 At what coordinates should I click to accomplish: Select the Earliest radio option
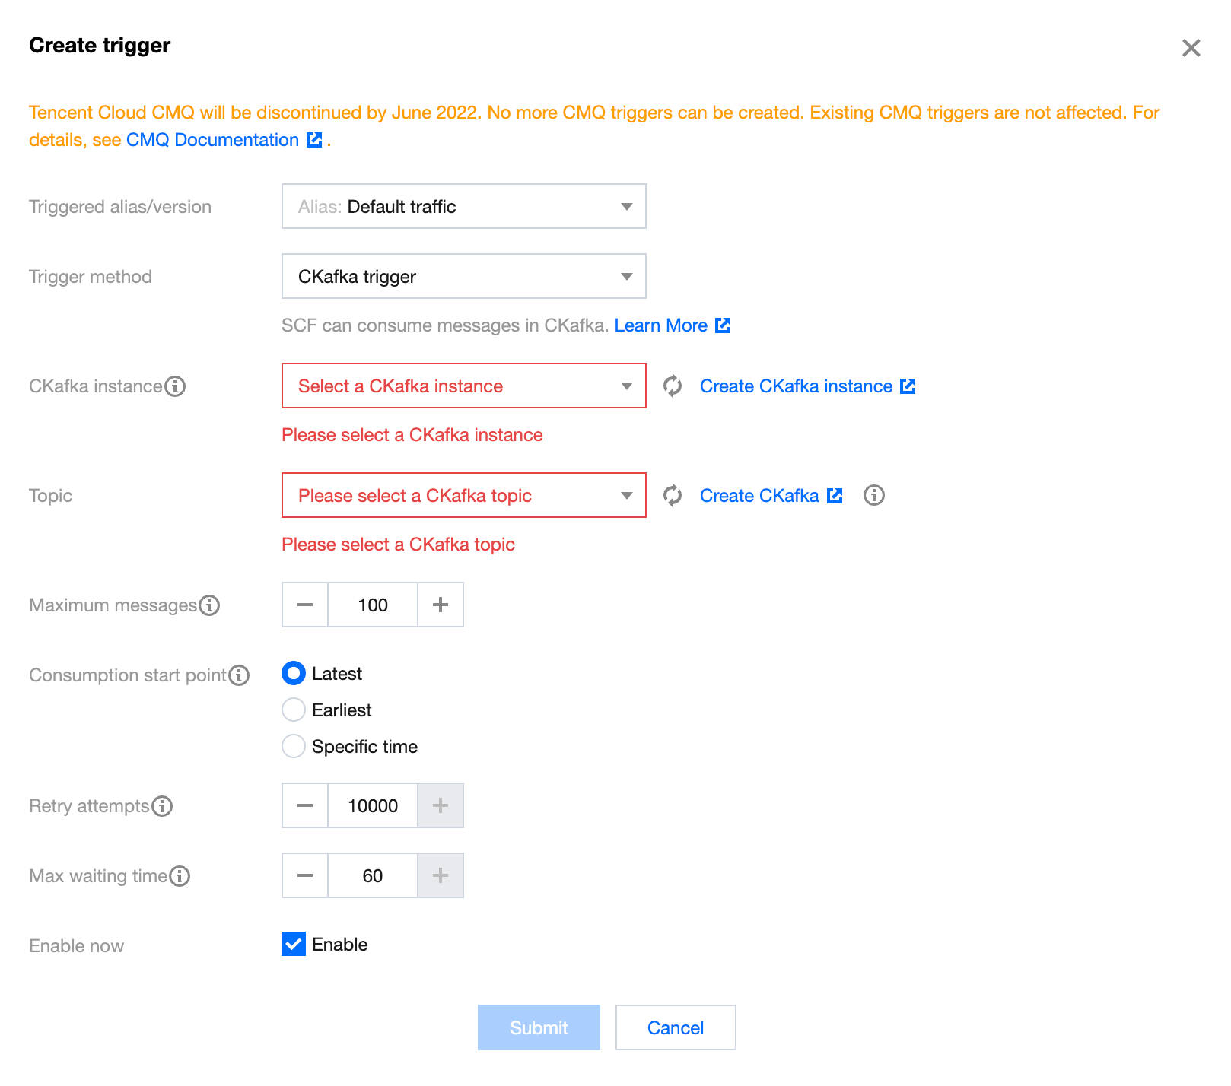[x=294, y=710]
